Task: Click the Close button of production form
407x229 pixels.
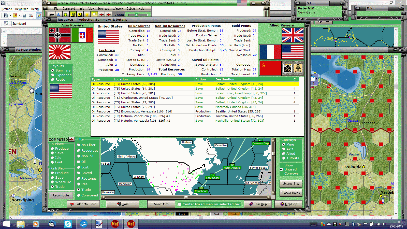Action: [123, 204]
